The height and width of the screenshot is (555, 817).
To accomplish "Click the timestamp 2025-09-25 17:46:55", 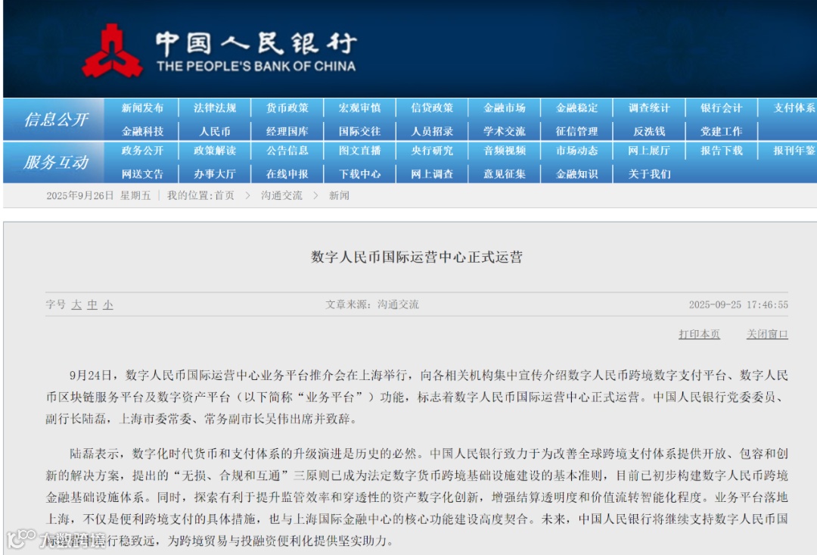I will (738, 304).
